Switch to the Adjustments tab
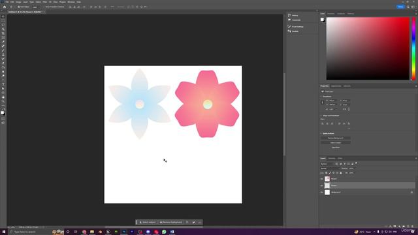This screenshot has width=418, height=235. coord(336,86)
